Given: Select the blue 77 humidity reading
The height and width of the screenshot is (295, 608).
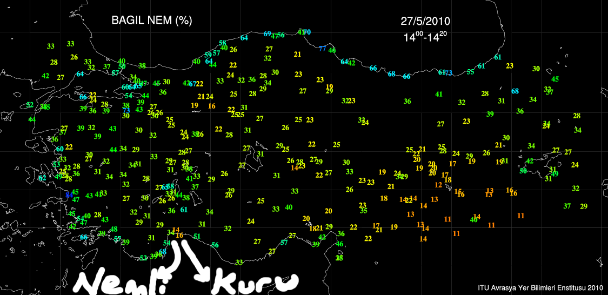Looking at the screenshot, I should (322, 49).
